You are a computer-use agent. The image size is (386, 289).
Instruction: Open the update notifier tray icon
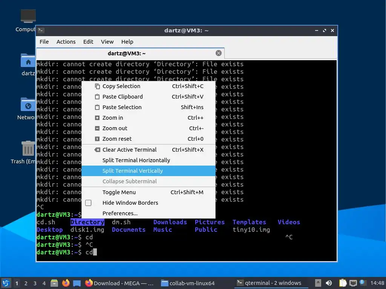(x=363, y=283)
